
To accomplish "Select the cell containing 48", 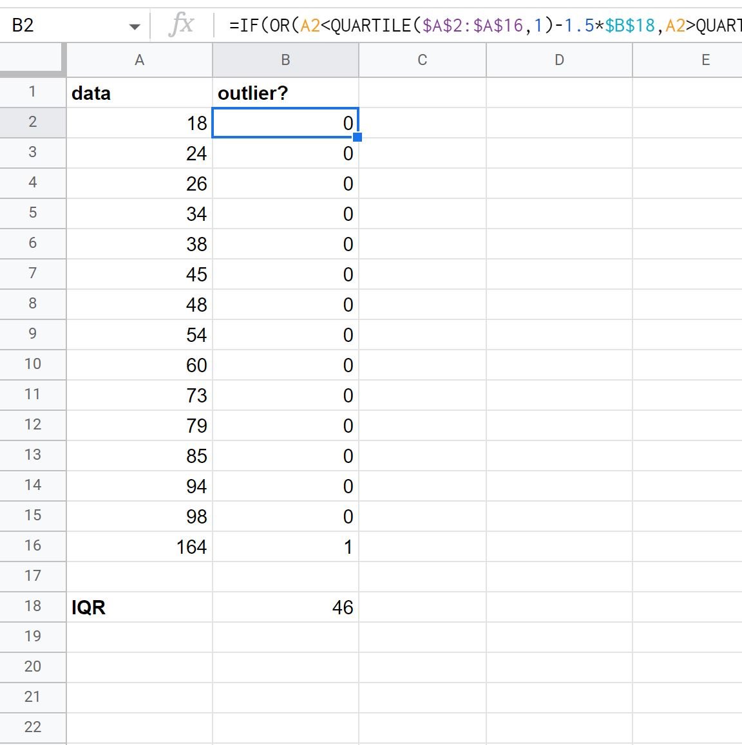I will [139, 305].
